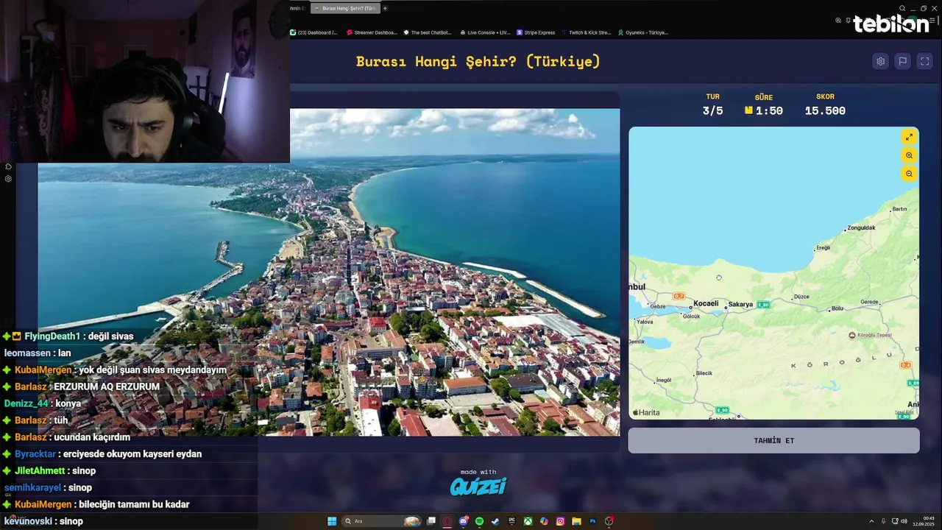The image size is (942, 530).
Task: Open the Windows Start menu
Action: [x=332, y=521]
